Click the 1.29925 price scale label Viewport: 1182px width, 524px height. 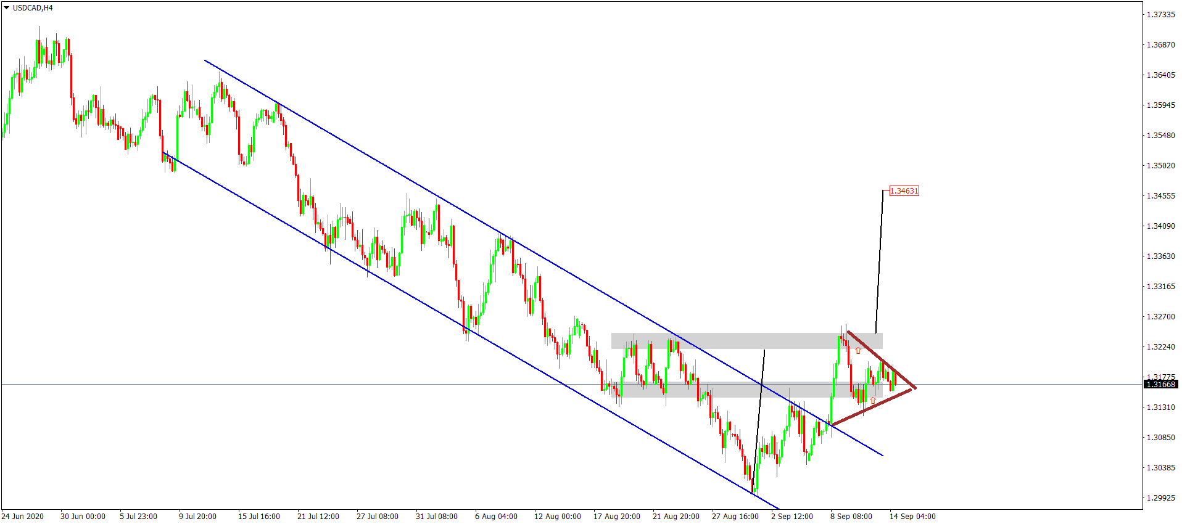[x=1160, y=497]
